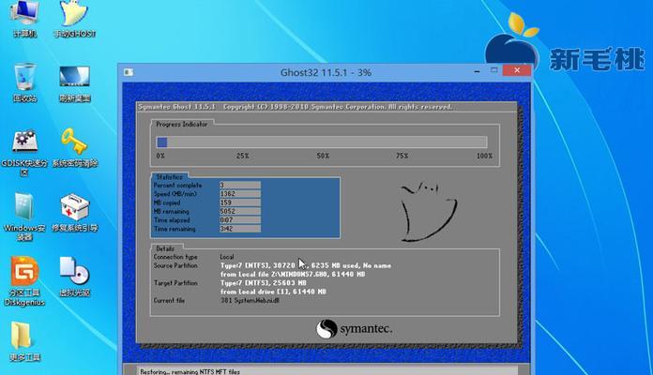Open the Recycle Bin (回收站) desktop icon

(24, 82)
